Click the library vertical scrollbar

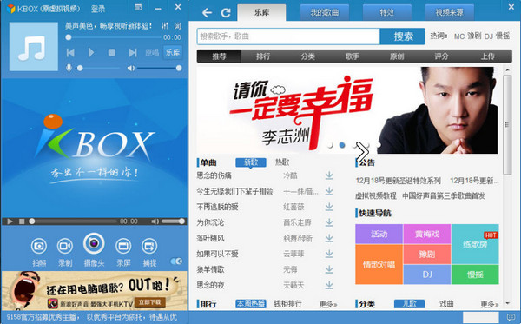pos(507,125)
